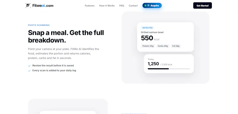Open the FAQ navigation link

122,6
